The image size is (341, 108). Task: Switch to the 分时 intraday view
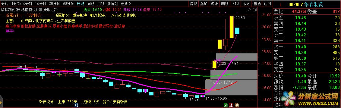(5, 4)
